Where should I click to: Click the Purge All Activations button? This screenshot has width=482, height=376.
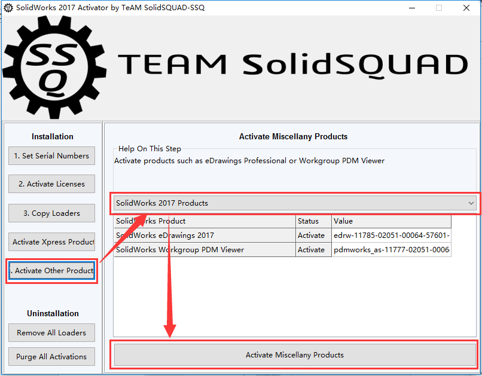pos(51,357)
